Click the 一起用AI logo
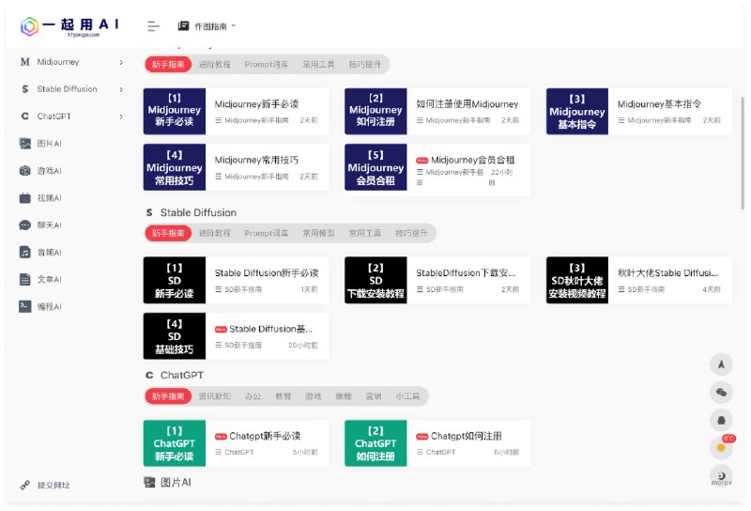This screenshot has height=511, width=751. [x=69, y=26]
